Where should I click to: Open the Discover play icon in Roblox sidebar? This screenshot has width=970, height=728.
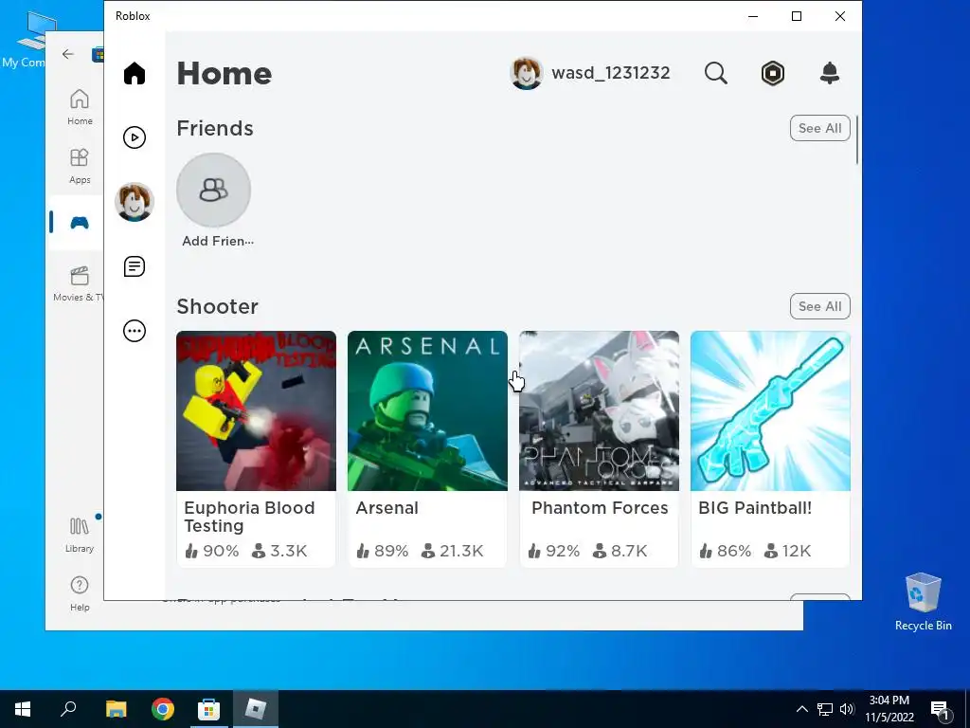pyautogui.click(x=135, y=137)
